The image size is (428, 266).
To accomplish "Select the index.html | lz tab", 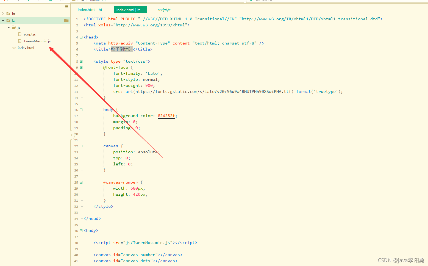I will tap(130, 10).
